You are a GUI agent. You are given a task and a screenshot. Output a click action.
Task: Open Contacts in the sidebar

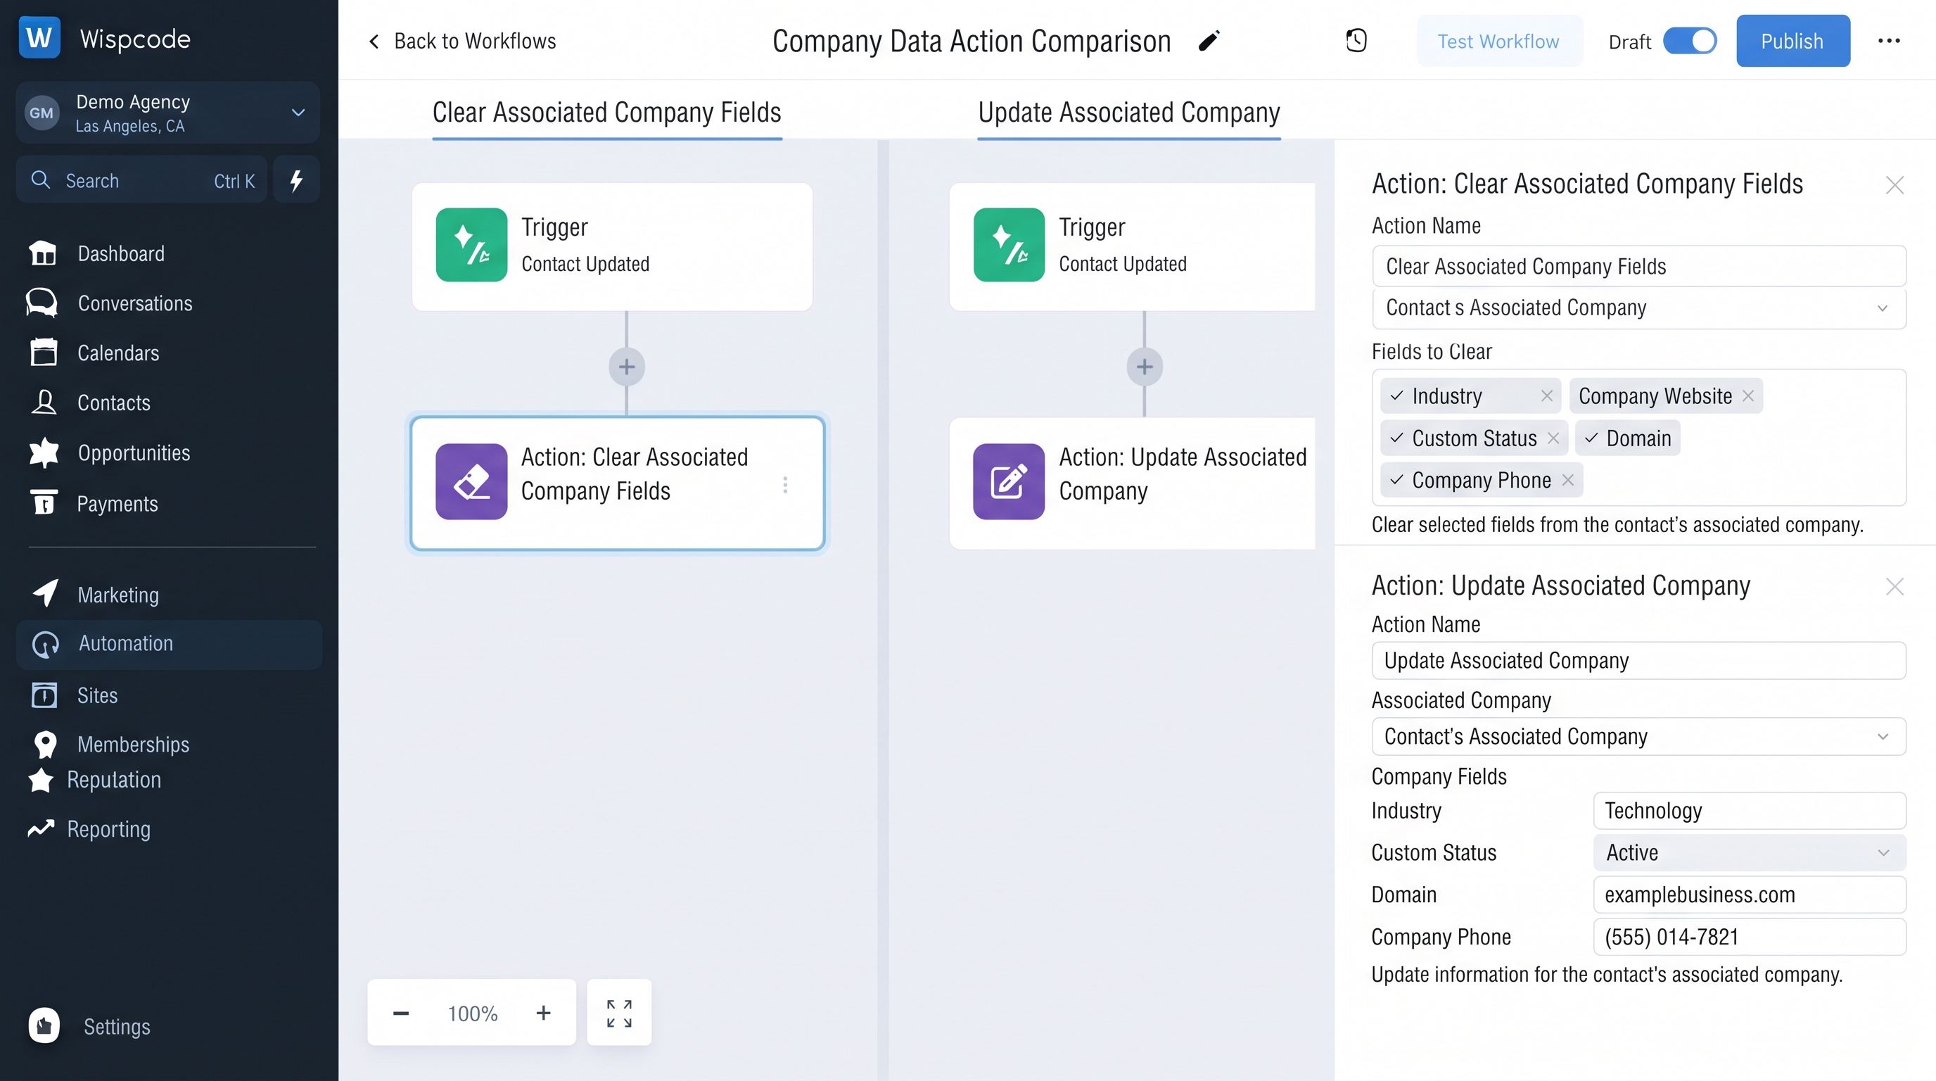coord(90,403)
